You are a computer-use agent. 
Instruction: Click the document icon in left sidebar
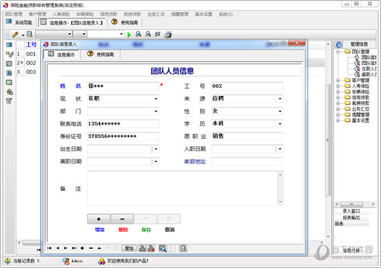tap(9, 73)
